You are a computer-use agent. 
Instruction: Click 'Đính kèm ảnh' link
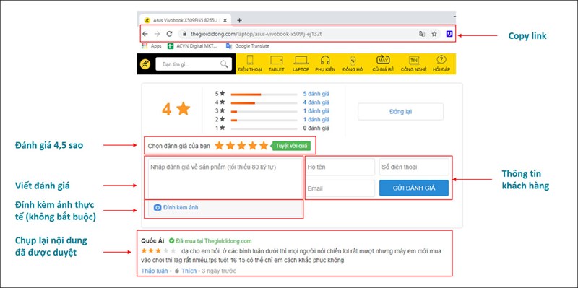(181, 208)
